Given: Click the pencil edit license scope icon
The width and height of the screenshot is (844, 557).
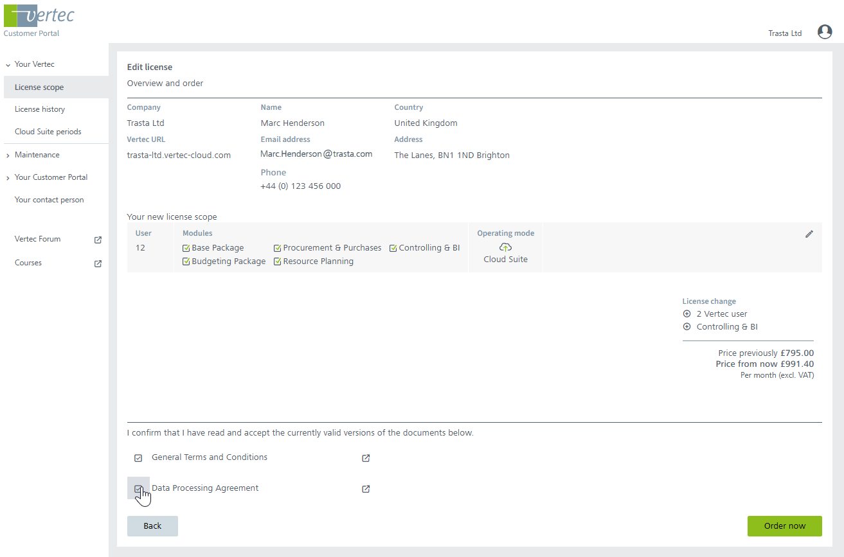Looking at the screenshot, I should (809, 234).
